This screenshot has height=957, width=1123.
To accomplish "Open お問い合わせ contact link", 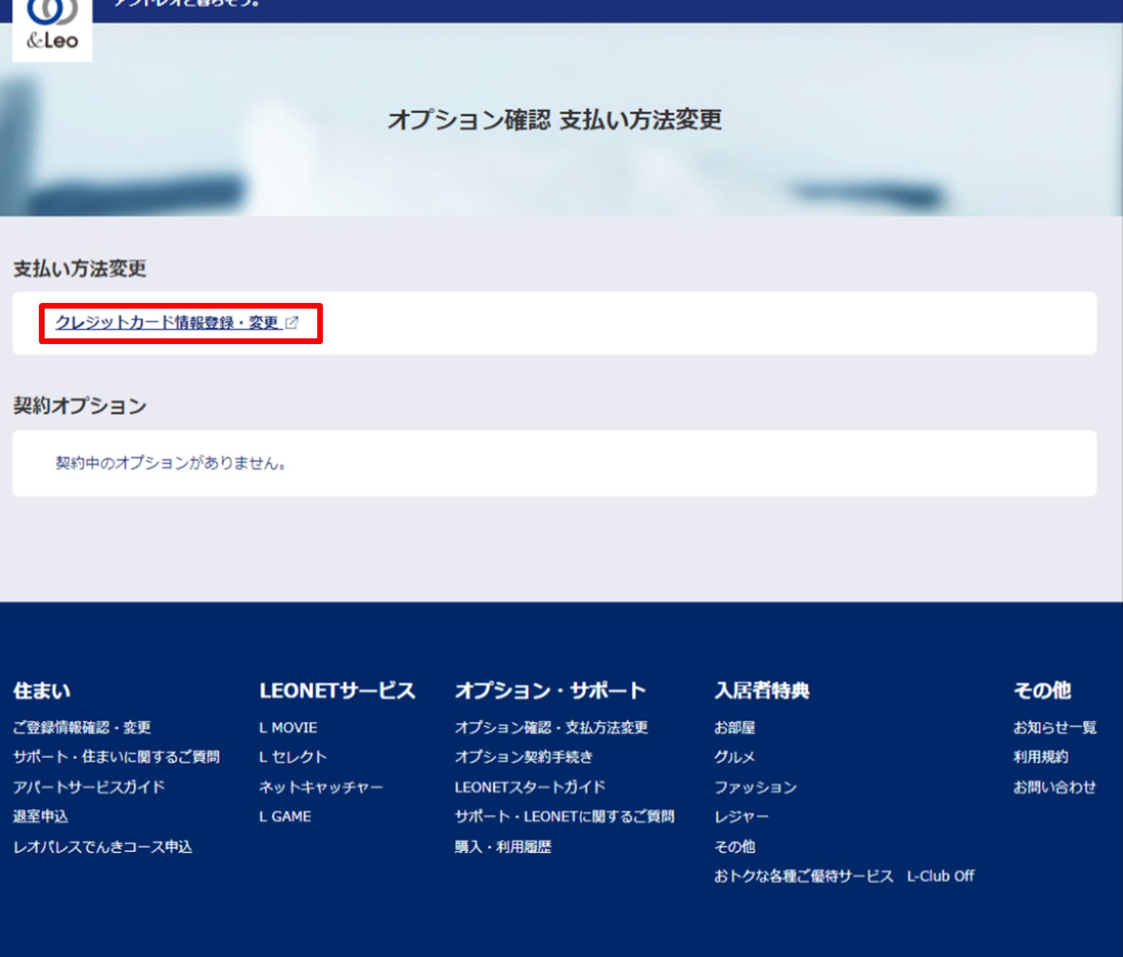I will pyautogui.click(x=1054, y=787).
